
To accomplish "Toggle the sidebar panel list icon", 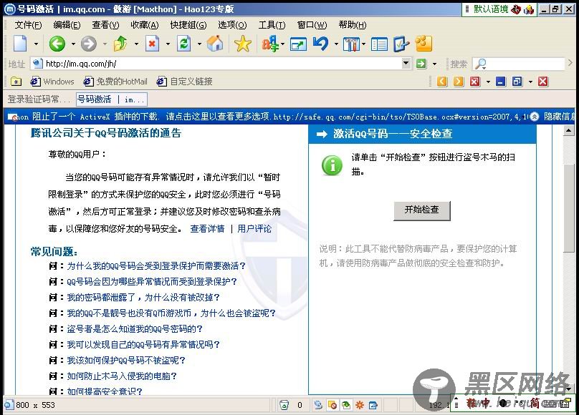I will pyautogui.click(x=379, y=44).
